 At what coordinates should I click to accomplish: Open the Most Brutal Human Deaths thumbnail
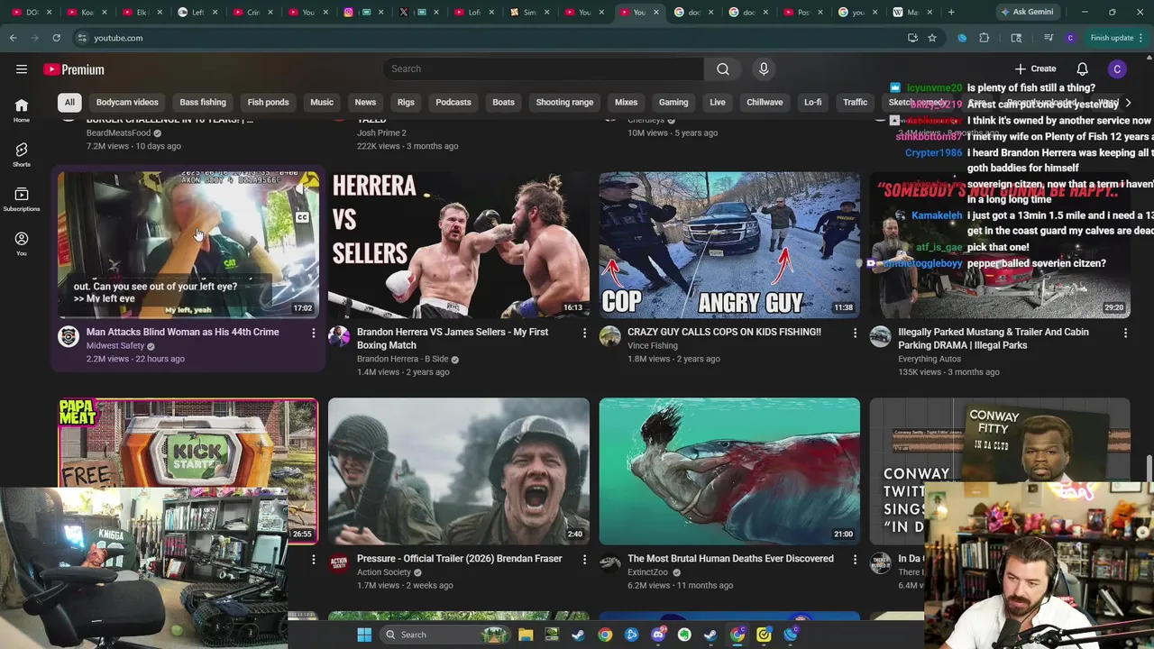tap(729, 471)
